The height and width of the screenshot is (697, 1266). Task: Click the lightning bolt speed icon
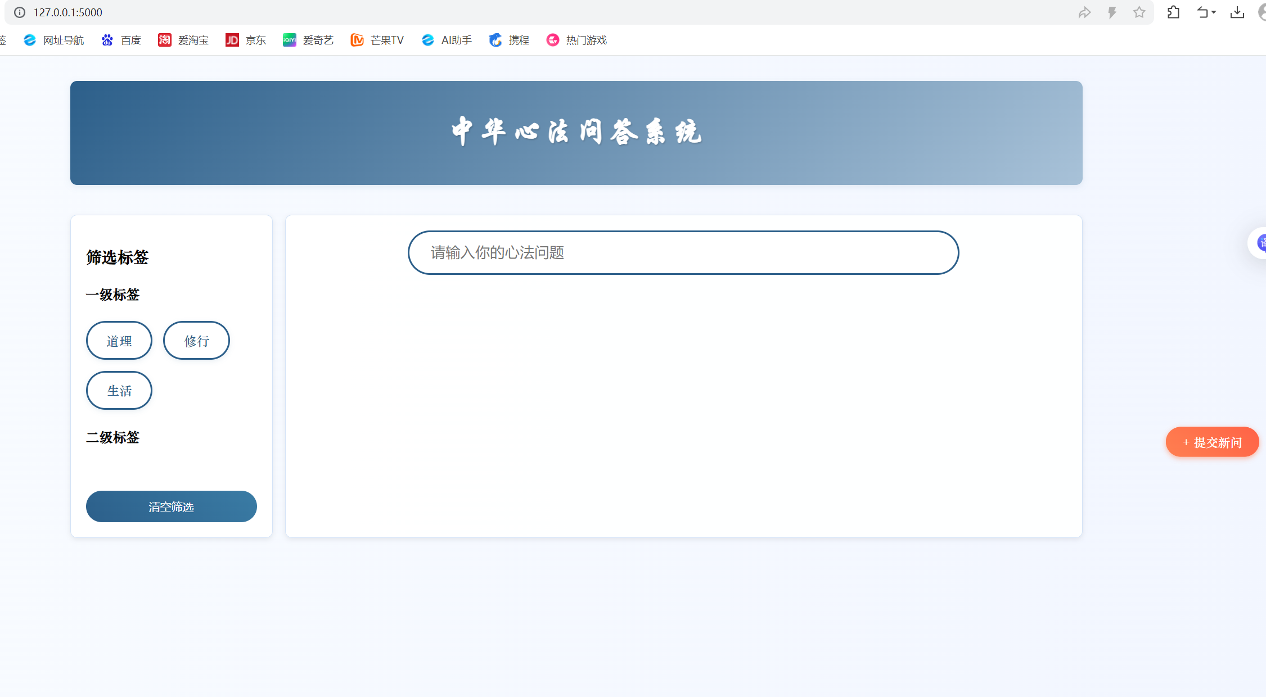click(1112, 12)
